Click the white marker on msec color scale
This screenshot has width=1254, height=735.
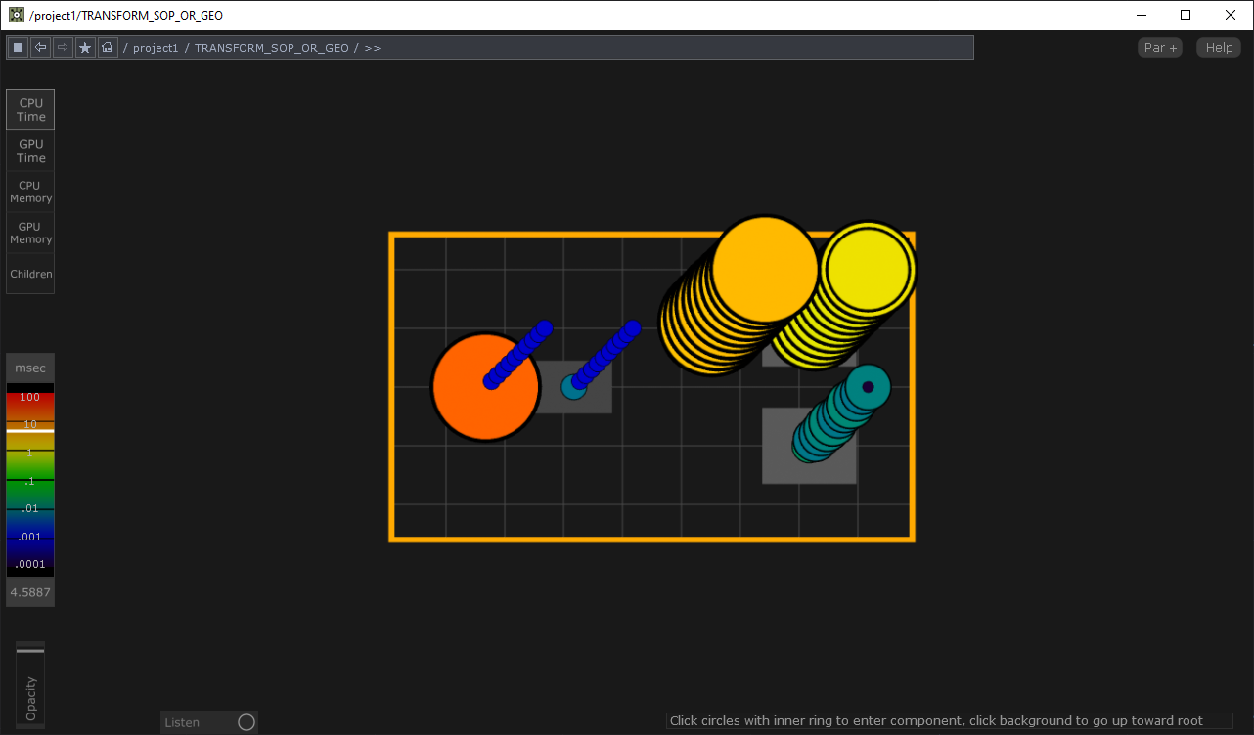tap(30, 431)
